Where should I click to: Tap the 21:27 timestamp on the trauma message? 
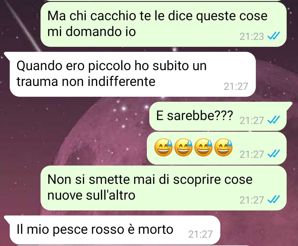click(x=236, y=87)
